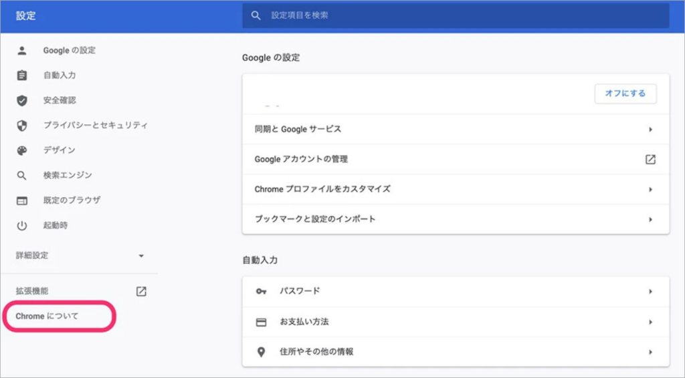Open Chrome プロファイルをカスタマイズ row

click(x=456, y=190)
